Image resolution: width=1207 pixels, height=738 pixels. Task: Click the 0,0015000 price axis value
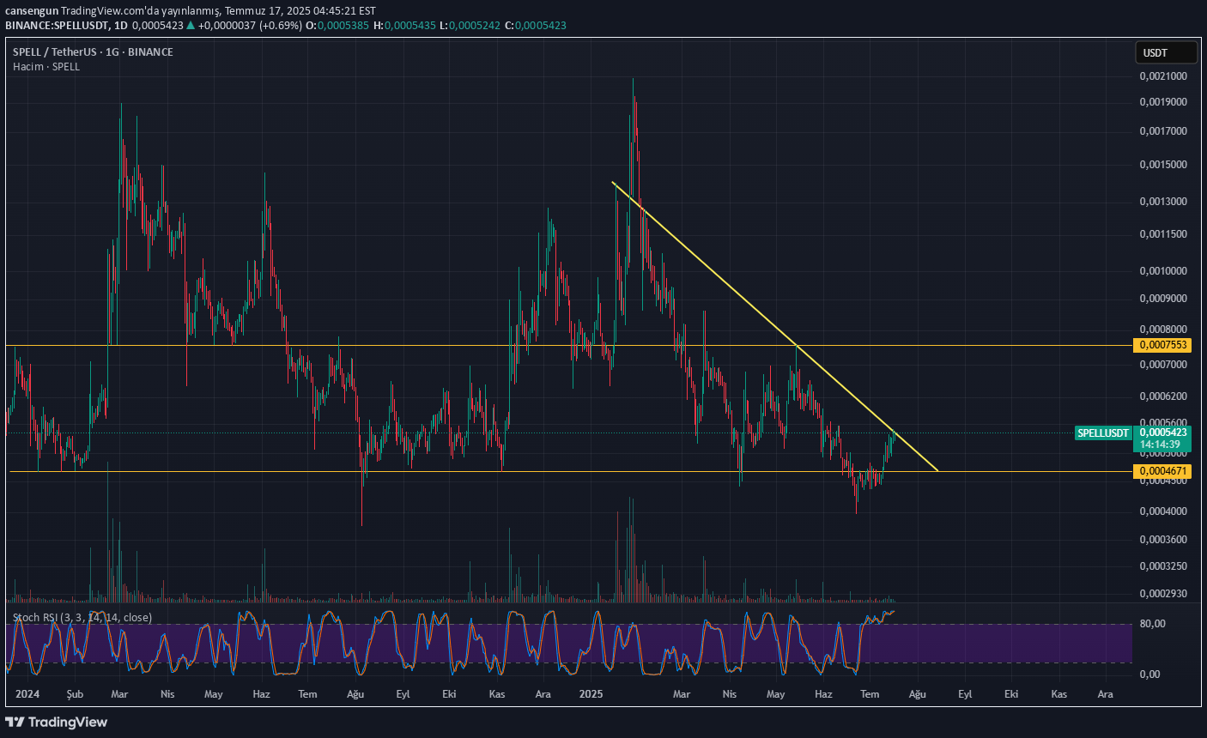1163,165
